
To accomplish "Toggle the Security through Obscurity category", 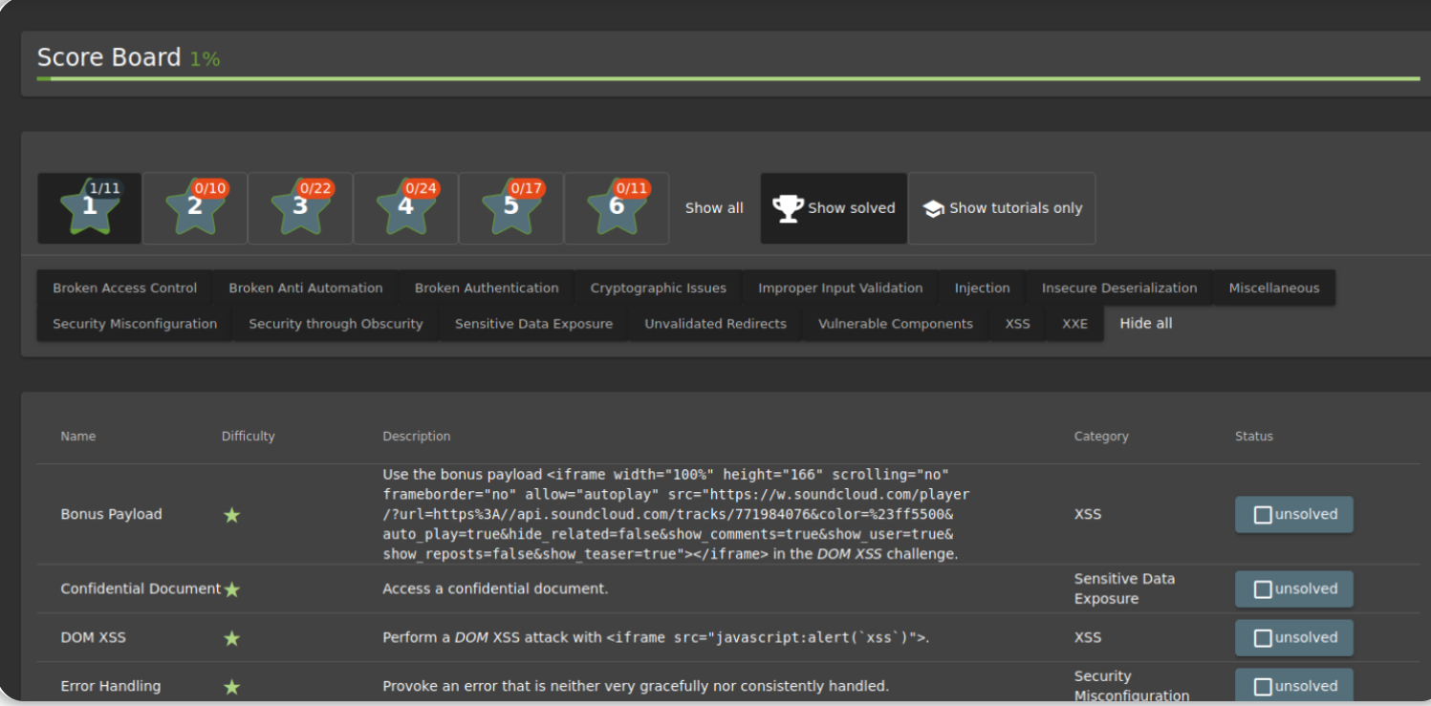I will click(336, 324).
